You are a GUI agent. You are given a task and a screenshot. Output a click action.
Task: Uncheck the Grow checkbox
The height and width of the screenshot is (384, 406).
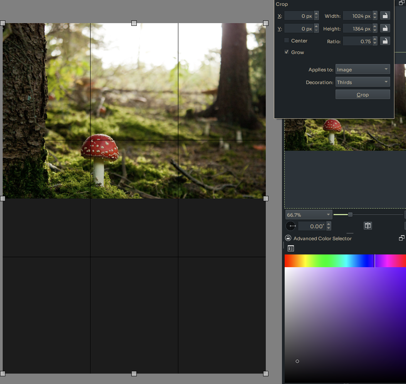pyautogui.click(x=286, y=52)
